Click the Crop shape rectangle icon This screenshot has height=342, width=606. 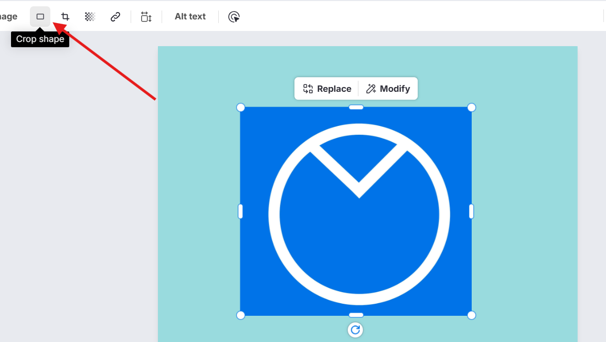[40, 17]
